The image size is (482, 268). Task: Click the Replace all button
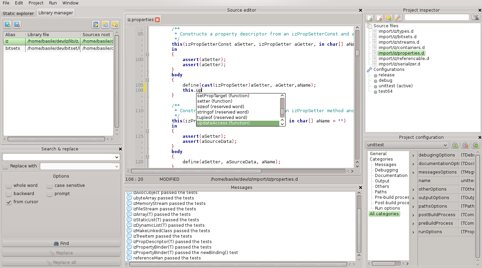coord(61,262)
